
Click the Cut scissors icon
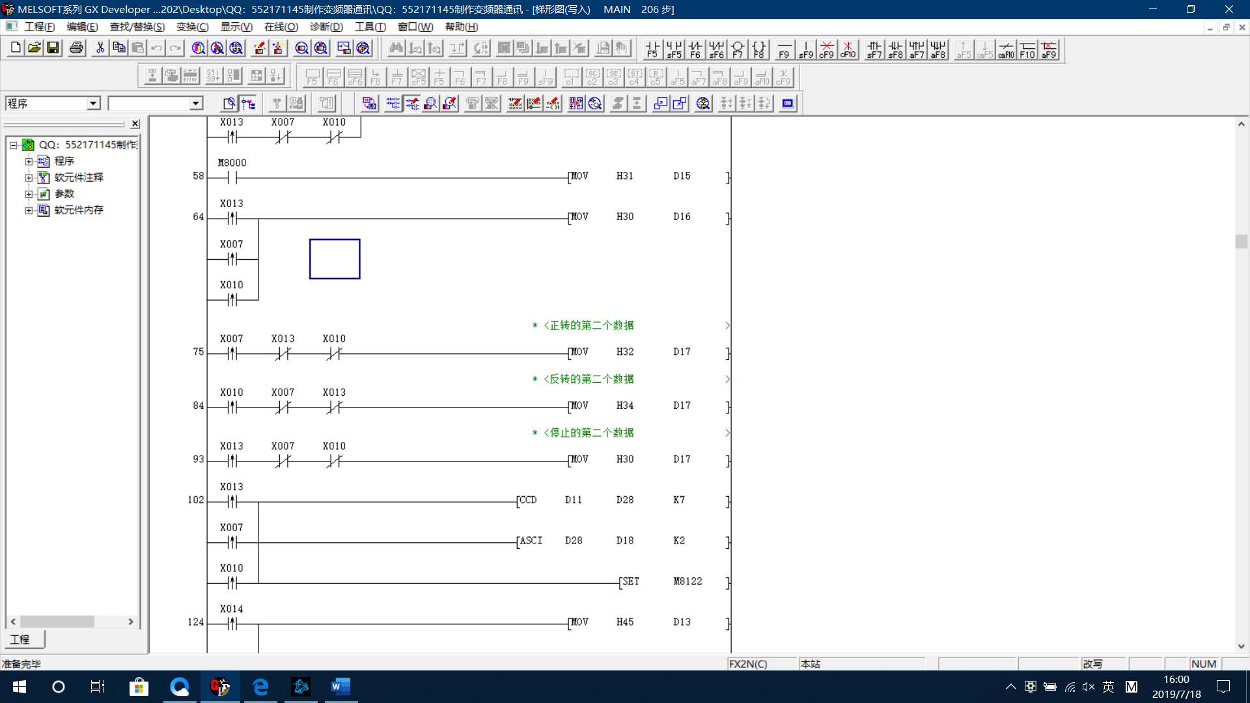click(100, 48)
